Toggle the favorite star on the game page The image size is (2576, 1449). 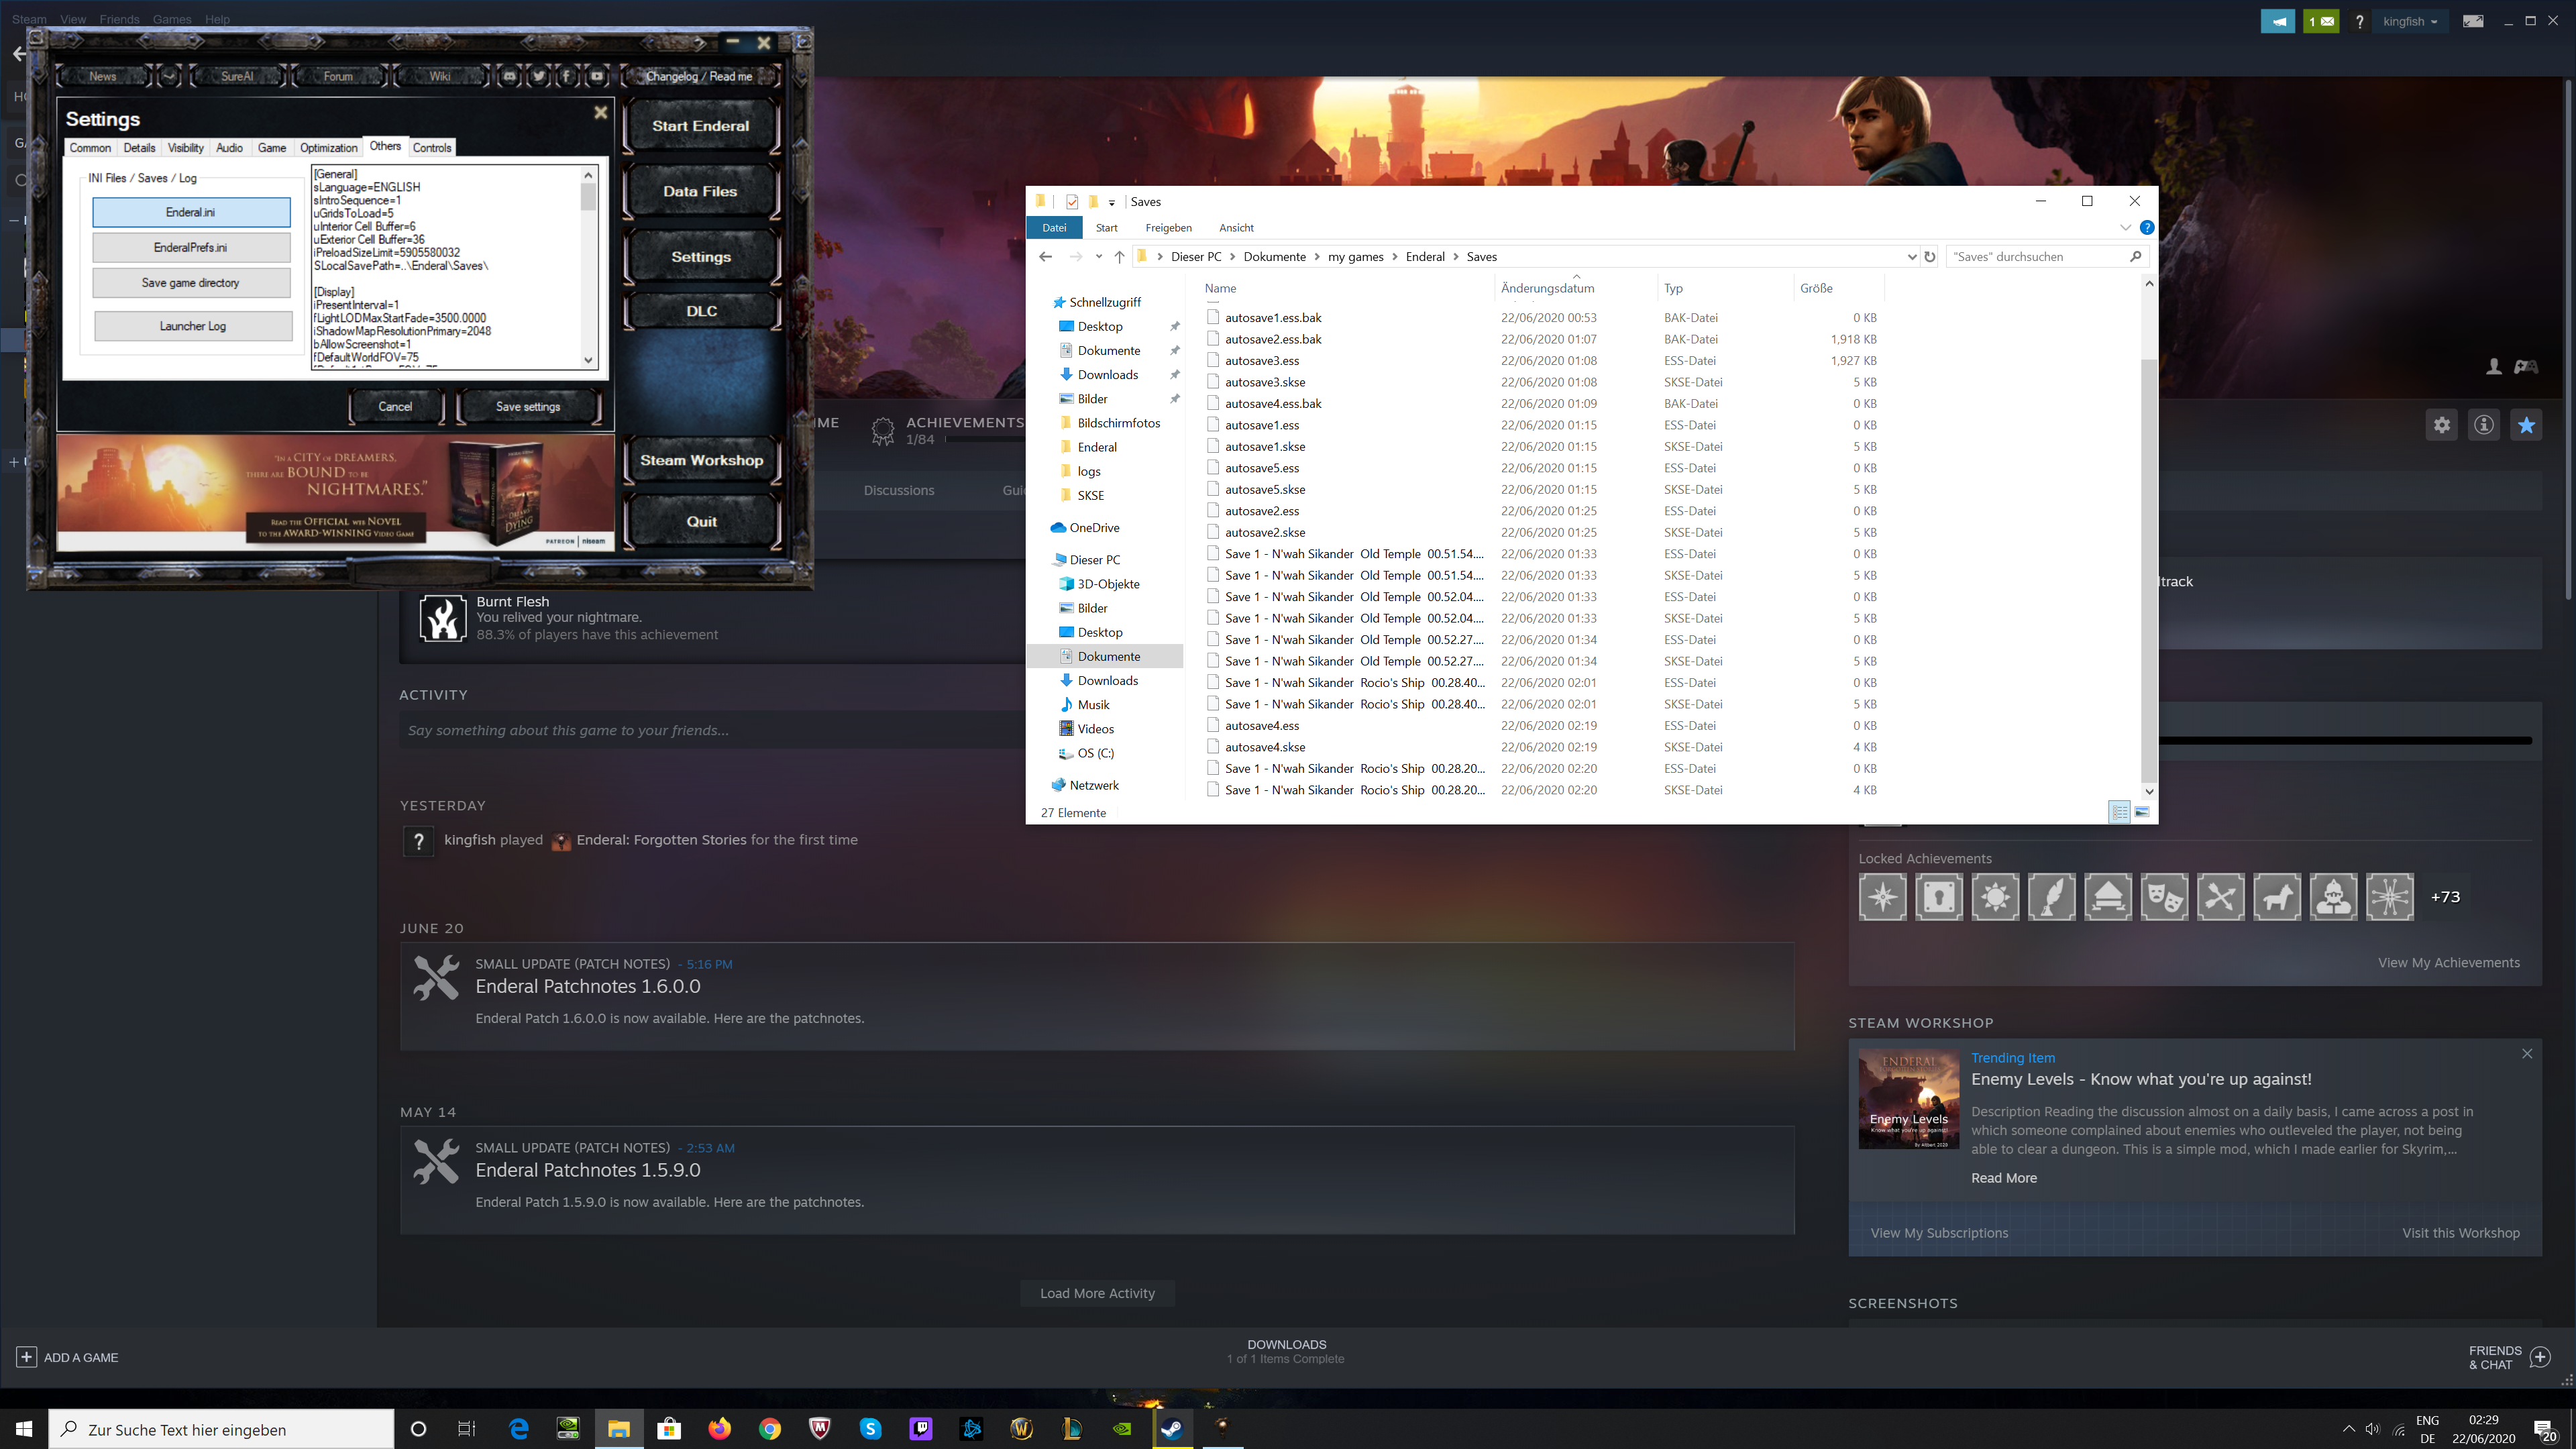pos(2526,424)
